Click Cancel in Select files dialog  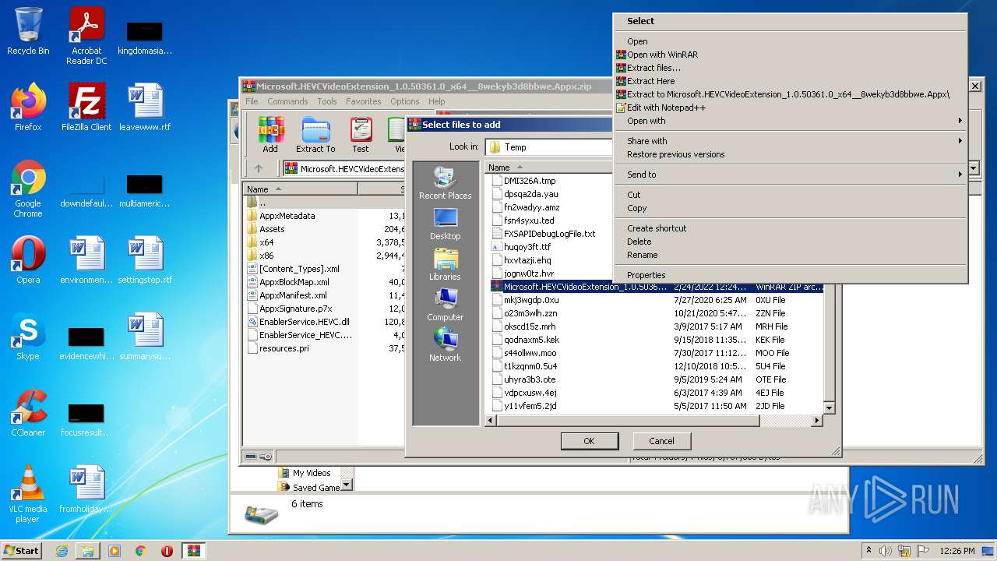coord(662,441)
